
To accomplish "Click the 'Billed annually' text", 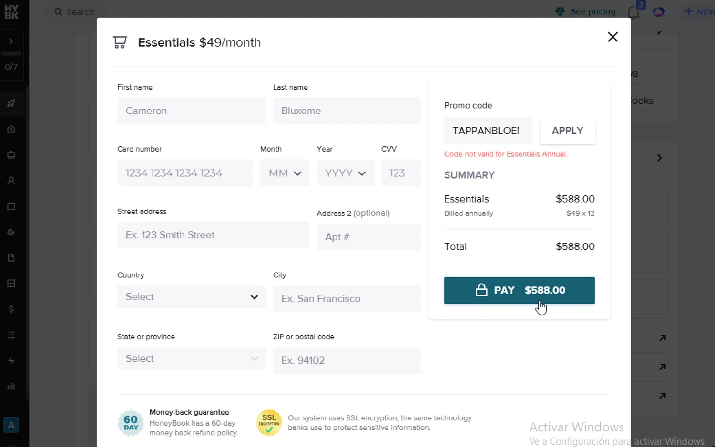I will [x=469, y=213].
